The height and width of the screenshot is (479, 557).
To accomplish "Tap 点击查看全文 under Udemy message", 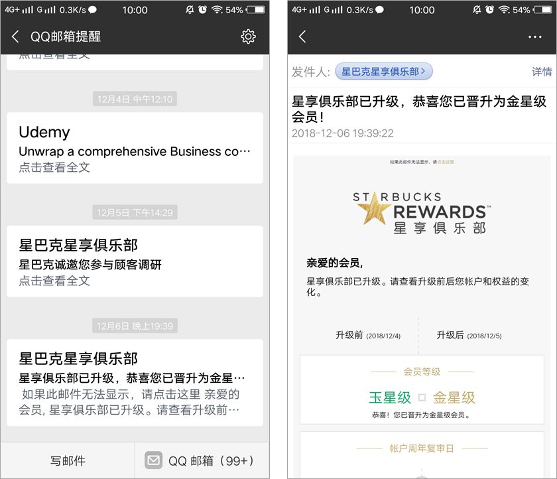I will pos(54,167).
